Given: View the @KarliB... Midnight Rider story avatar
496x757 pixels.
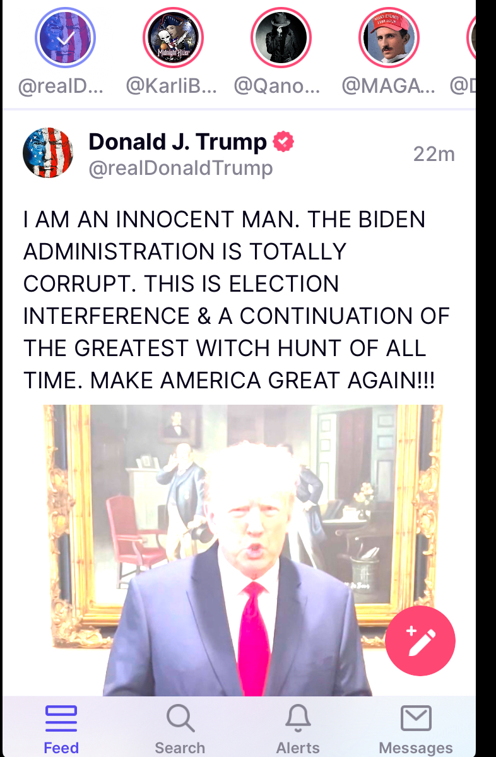Looking at the screenshot, I should point(173,38).
